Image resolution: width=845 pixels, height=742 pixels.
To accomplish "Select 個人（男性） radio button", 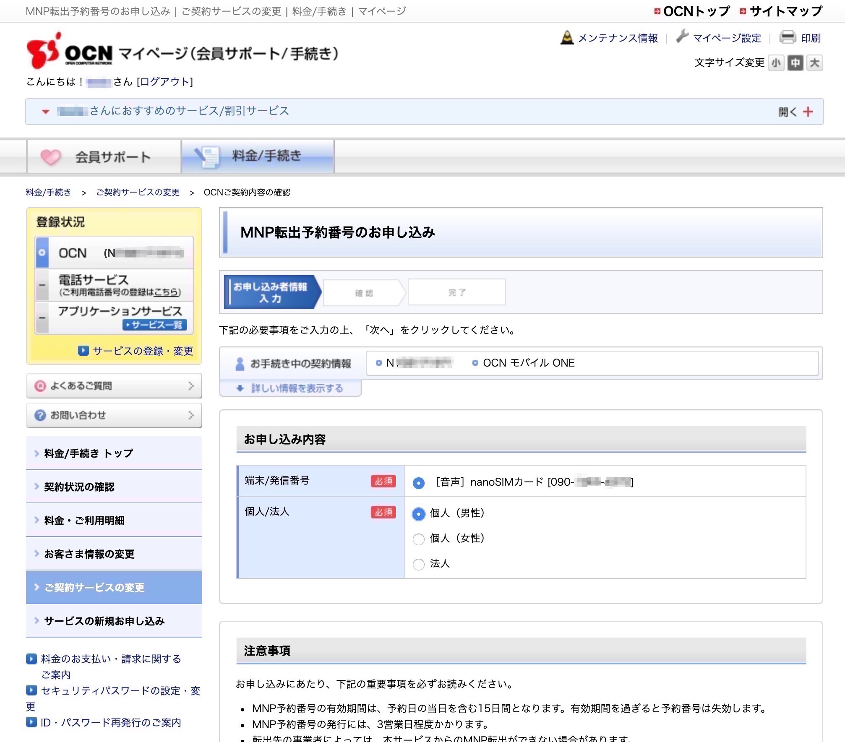I will (x=418, y=514).
